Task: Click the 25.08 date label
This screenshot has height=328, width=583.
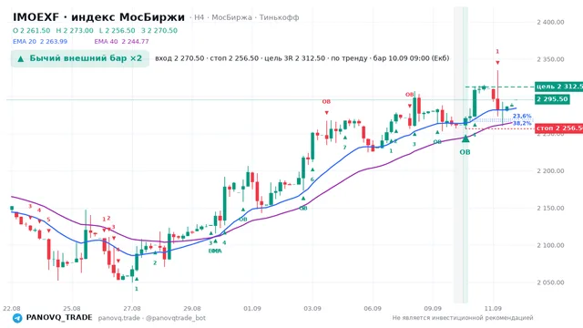Action: click(x=72, y=309)
